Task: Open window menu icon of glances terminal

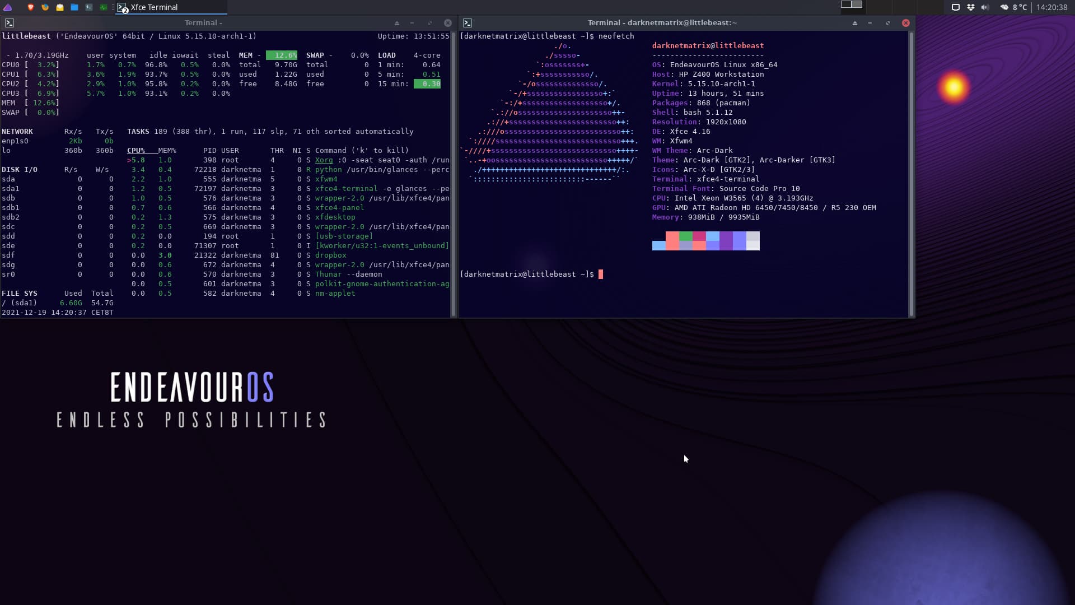Action: 10,23
